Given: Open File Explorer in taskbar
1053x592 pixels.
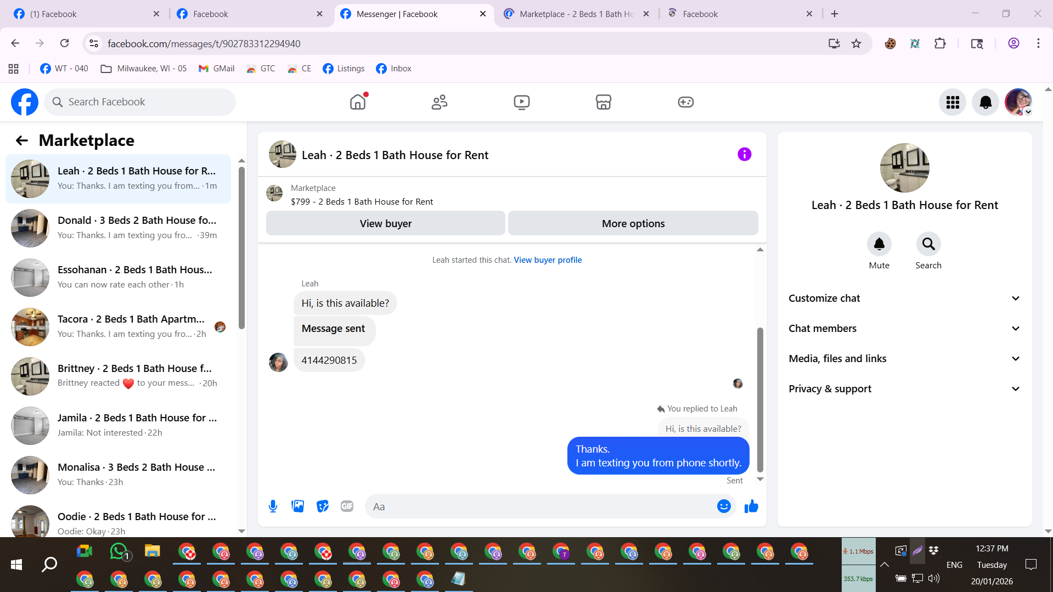Looking at the screenshot, I should pos(152,551).
